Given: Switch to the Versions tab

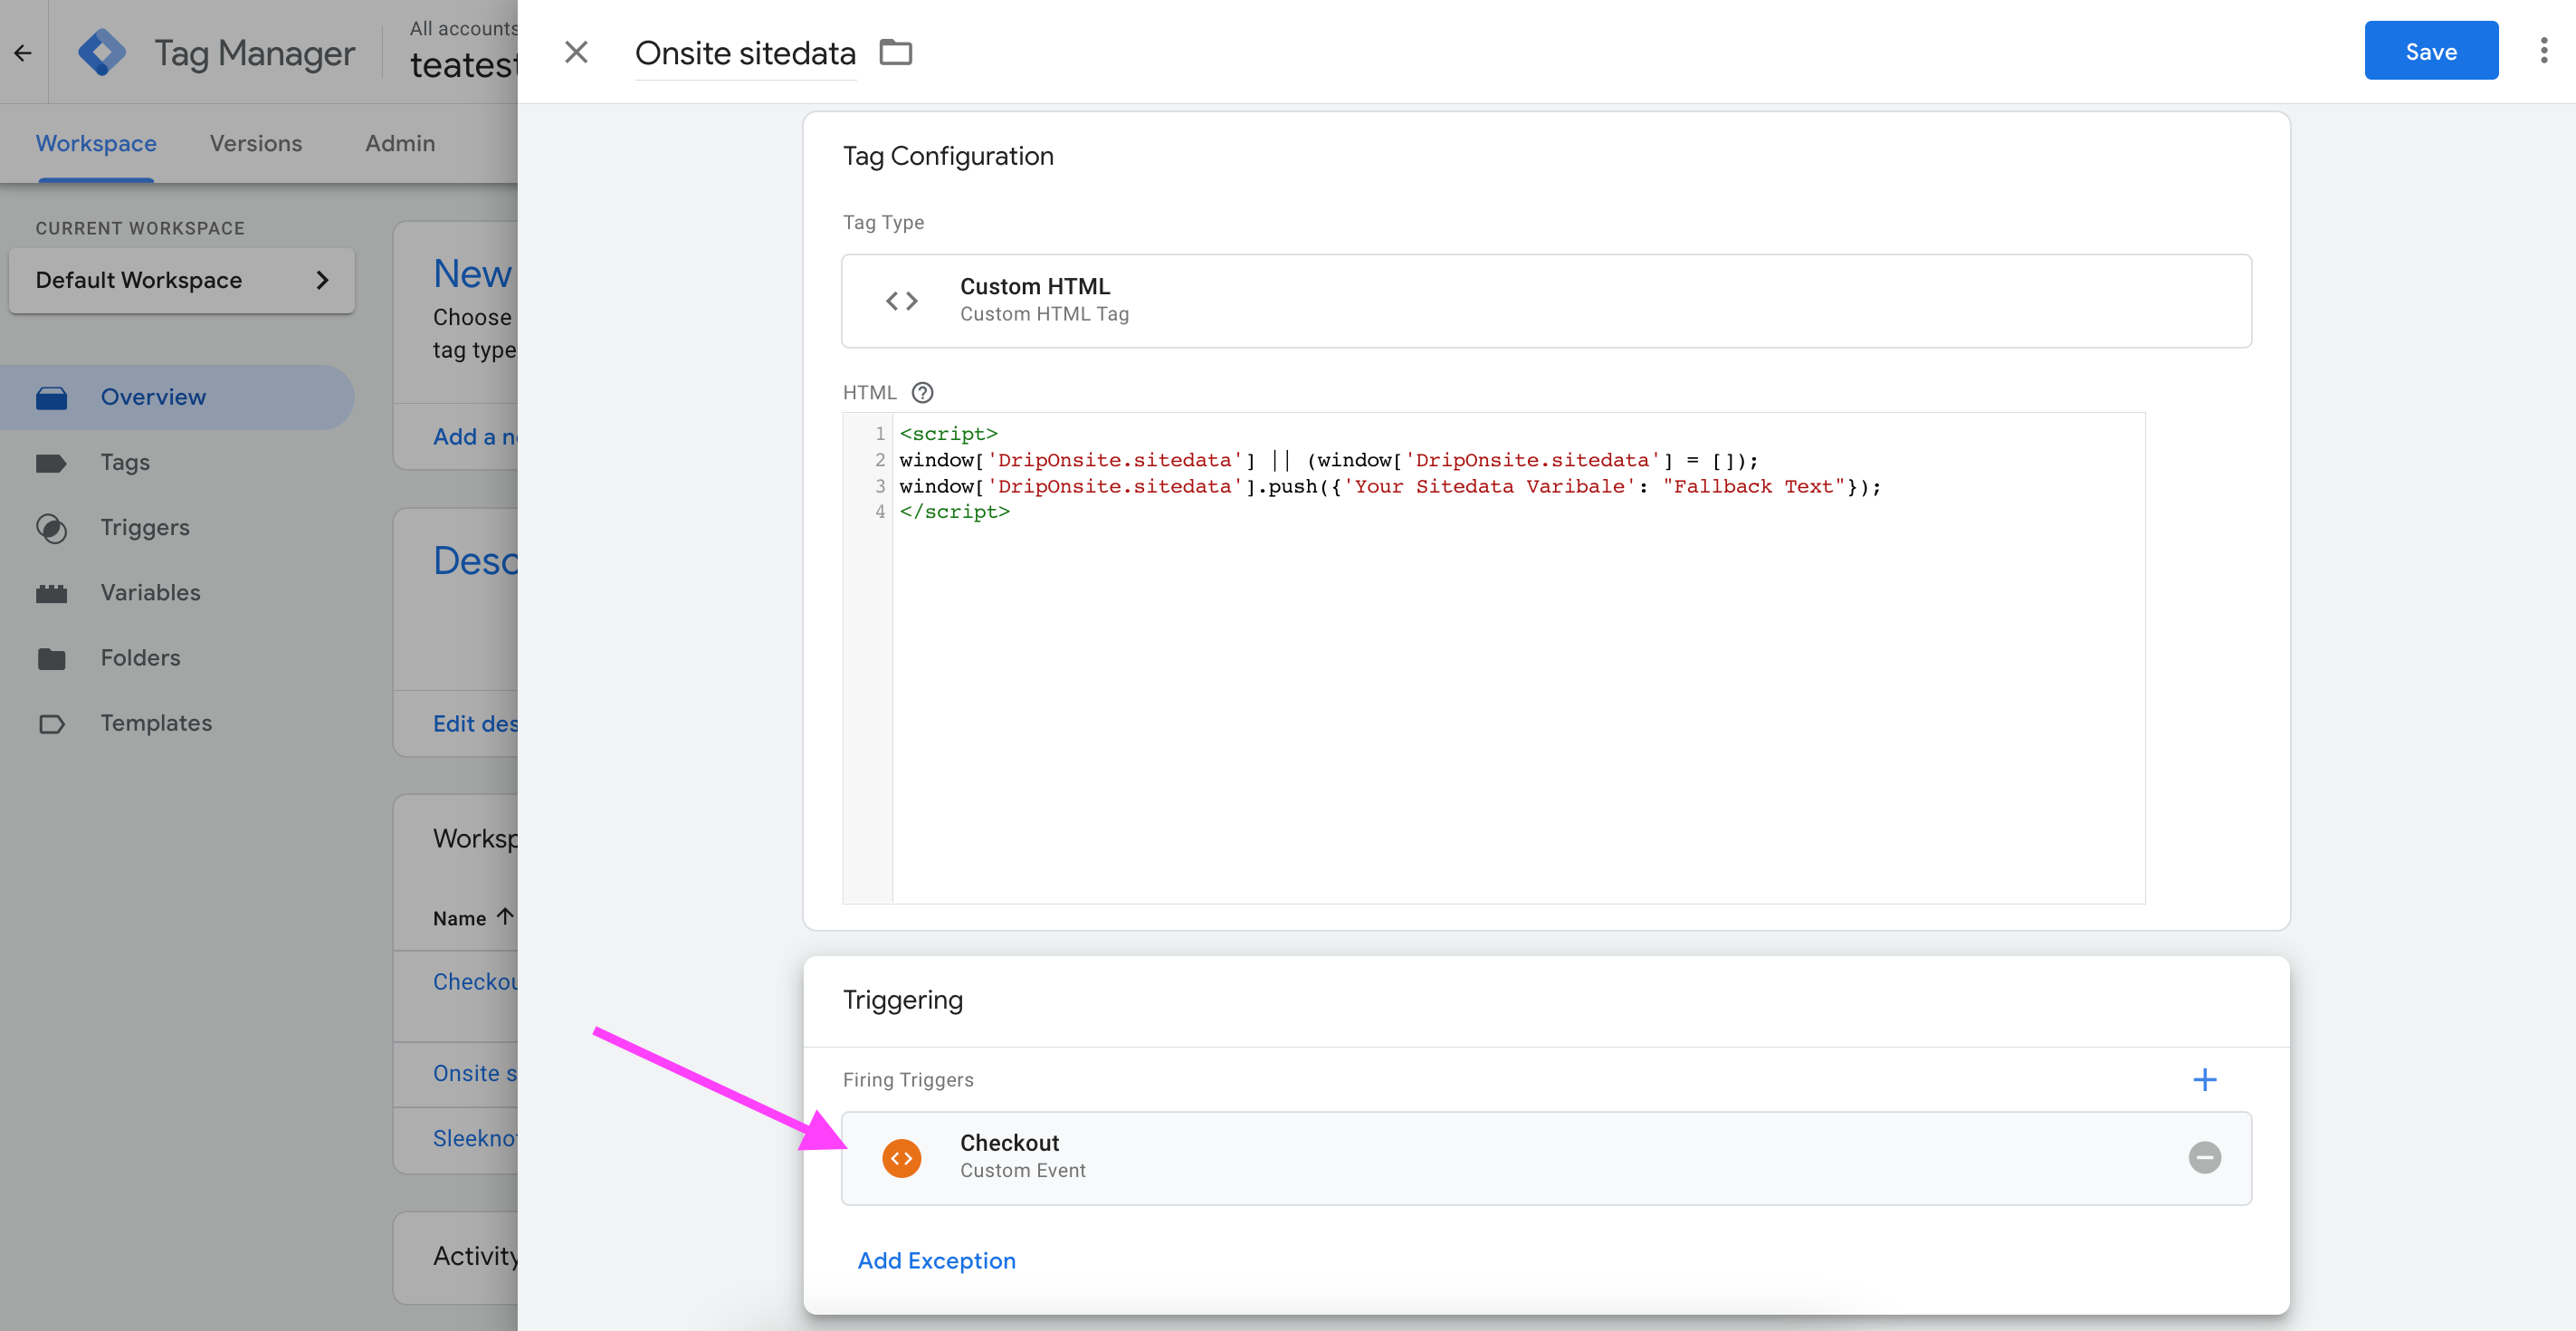Looking at the screenshot, I should 255,143.
